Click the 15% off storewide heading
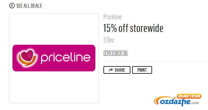 tap(133, 28)
